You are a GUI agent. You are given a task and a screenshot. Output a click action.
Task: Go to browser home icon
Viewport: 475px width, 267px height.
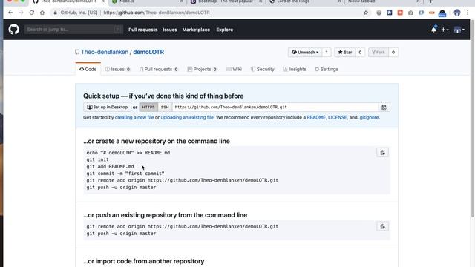[x=42, y=13]
